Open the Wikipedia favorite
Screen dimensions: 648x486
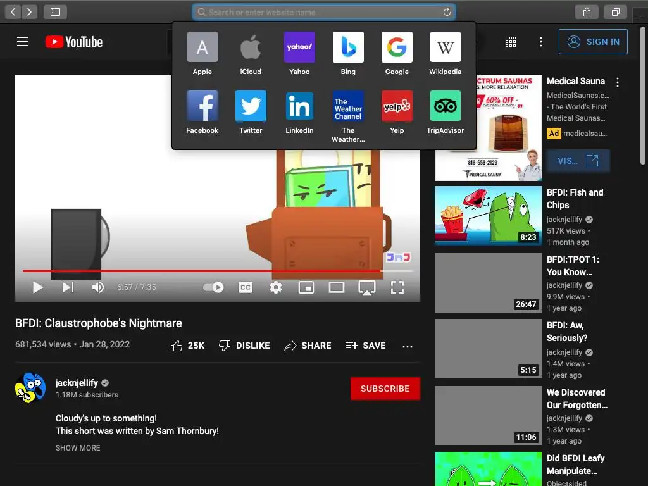click(445, 54)
